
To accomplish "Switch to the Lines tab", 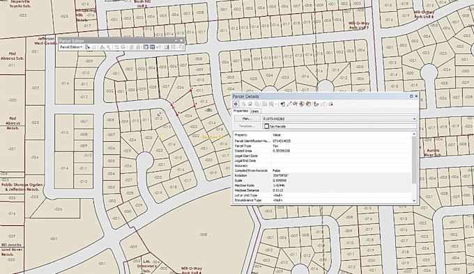I will 255,111.
